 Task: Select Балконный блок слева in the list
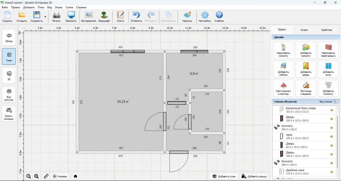pos(303,110)
